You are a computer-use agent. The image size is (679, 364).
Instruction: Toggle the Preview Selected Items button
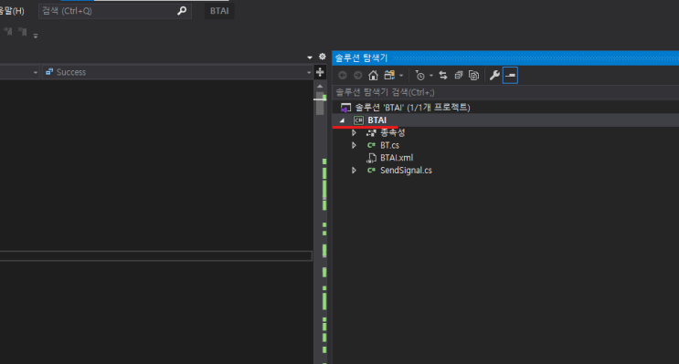point(511,75)
